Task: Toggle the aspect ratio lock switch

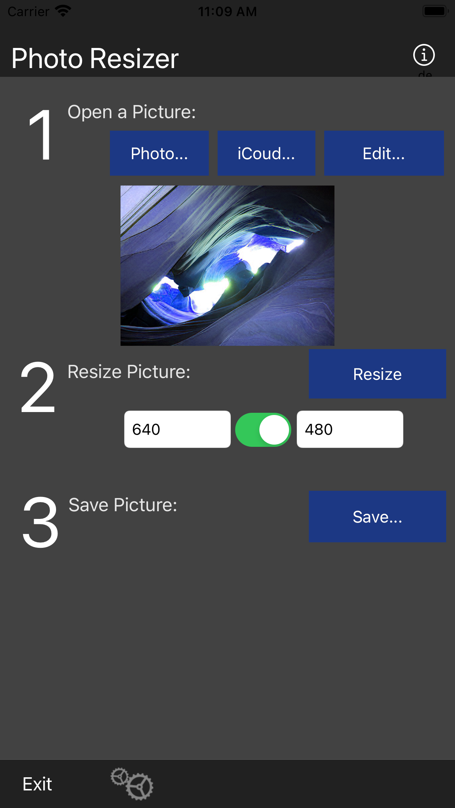Action: pyautogui.click(x=263, y=430)
